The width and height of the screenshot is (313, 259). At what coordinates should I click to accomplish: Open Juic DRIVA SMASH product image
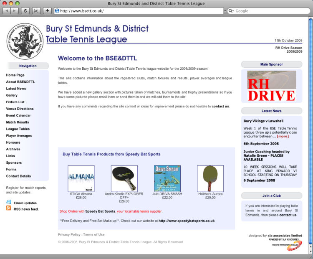(167, 178)
